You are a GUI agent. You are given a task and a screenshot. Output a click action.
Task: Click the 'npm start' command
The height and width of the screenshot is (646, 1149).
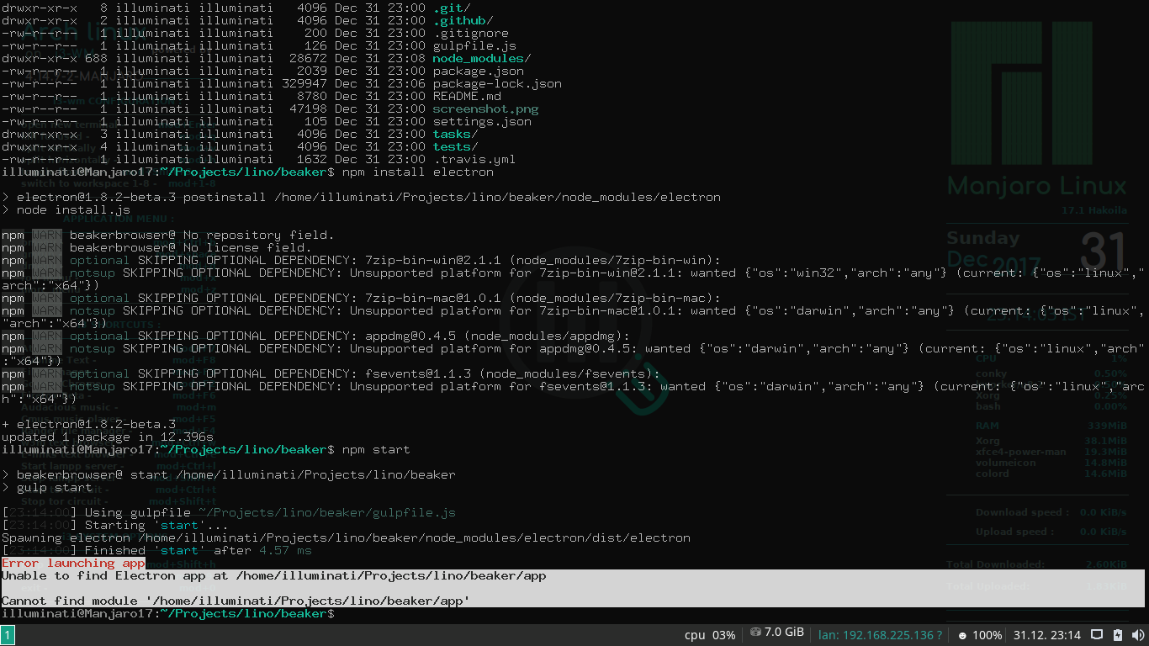[x=375, y=449]
